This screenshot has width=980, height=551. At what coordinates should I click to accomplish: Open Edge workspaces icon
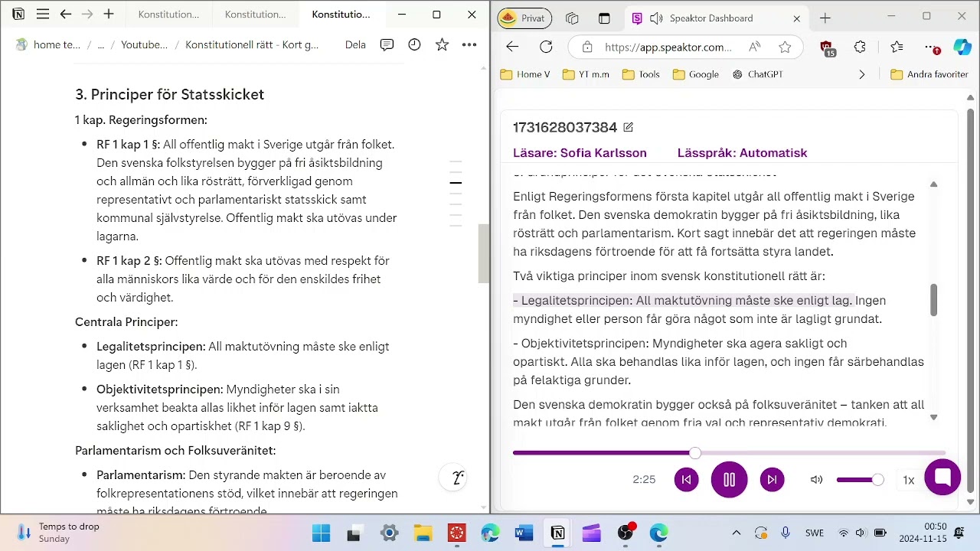[572, 18]
